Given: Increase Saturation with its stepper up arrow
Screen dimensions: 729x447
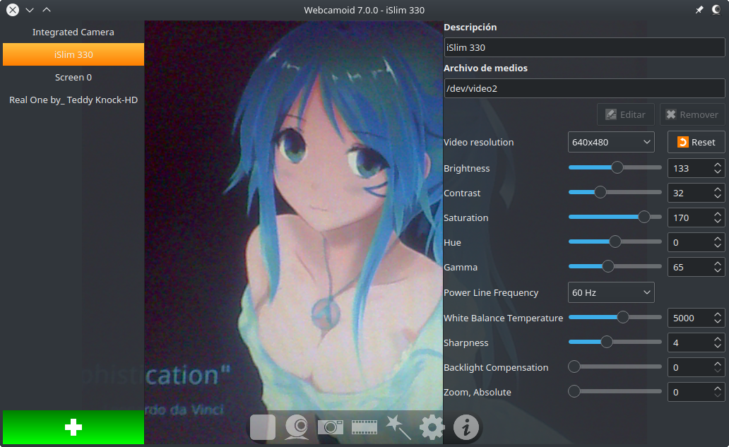Looking at the screenshot, I should (x=718, y=213).
